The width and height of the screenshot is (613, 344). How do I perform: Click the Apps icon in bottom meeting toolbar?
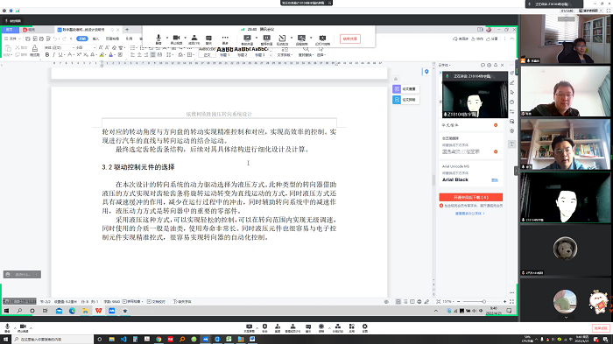point(351,326)
